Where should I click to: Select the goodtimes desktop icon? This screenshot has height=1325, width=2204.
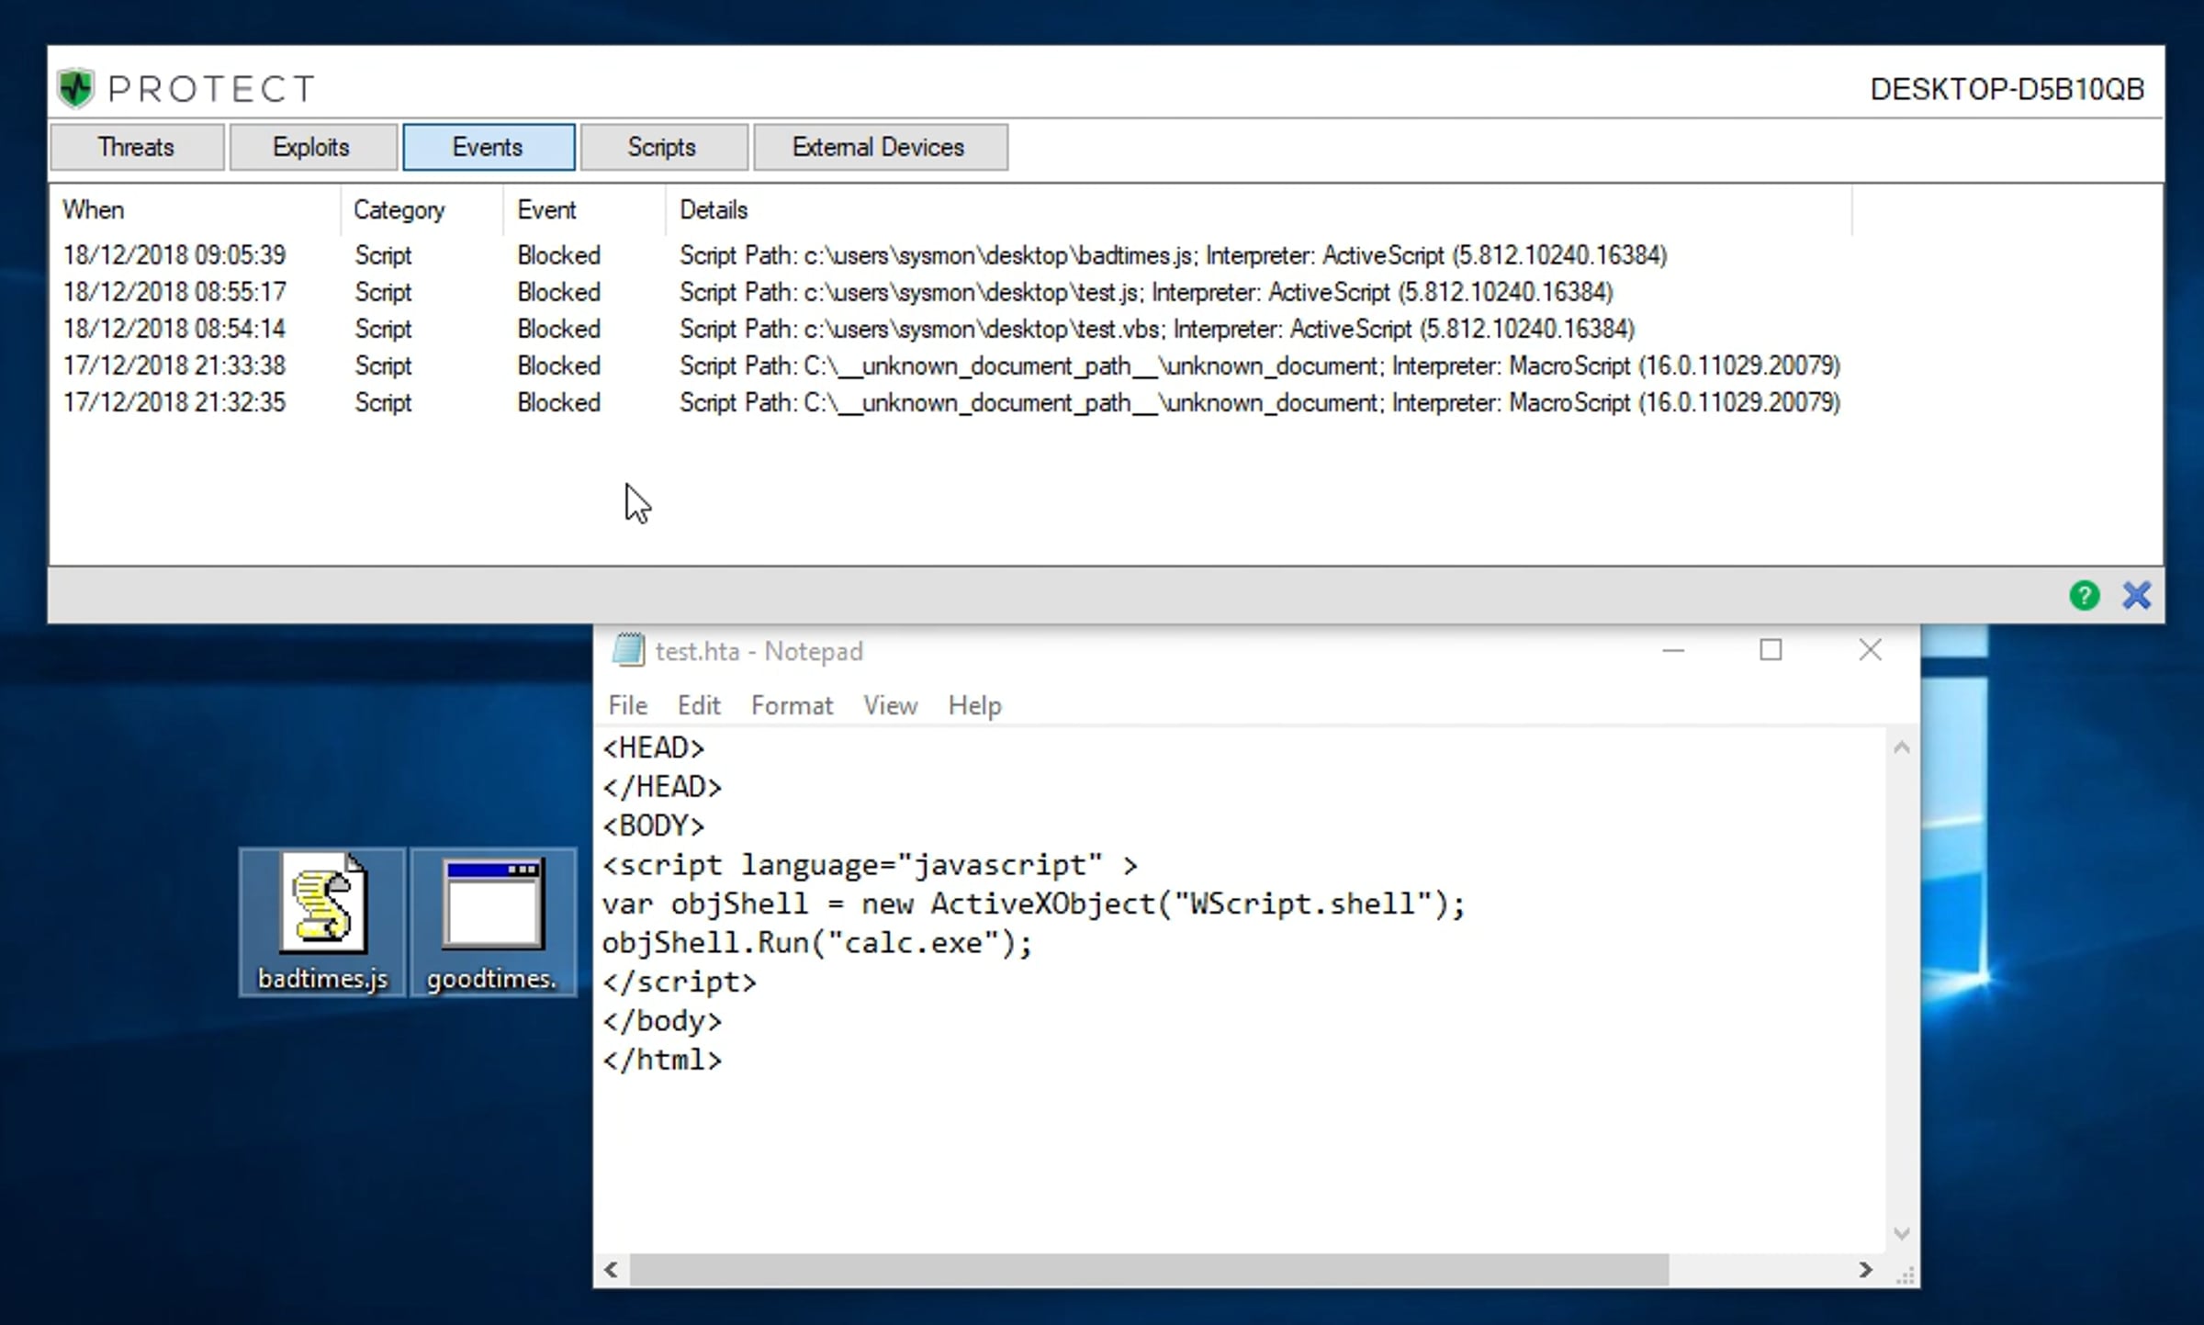(493, 921)
